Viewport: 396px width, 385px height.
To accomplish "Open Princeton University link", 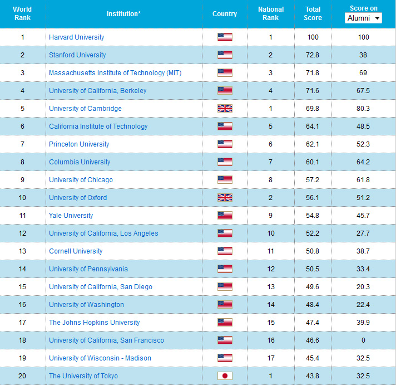I will coord(79,144).
